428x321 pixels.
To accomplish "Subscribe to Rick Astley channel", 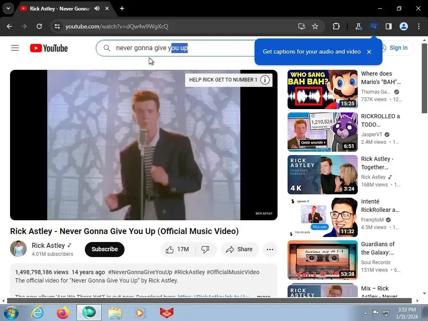I will coord(104,249).
